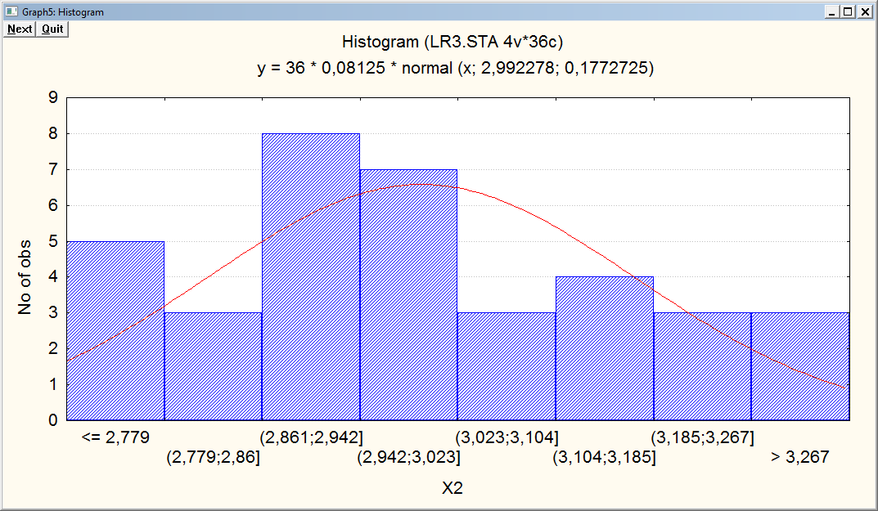Select the bar with 4 observations

pyautogui.click(x=605, y=348)
